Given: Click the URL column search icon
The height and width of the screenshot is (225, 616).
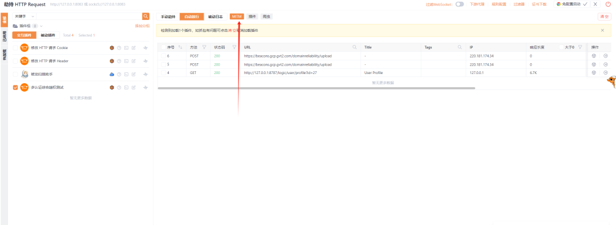Looking at the screenshot, I should [x=355, y=47].
